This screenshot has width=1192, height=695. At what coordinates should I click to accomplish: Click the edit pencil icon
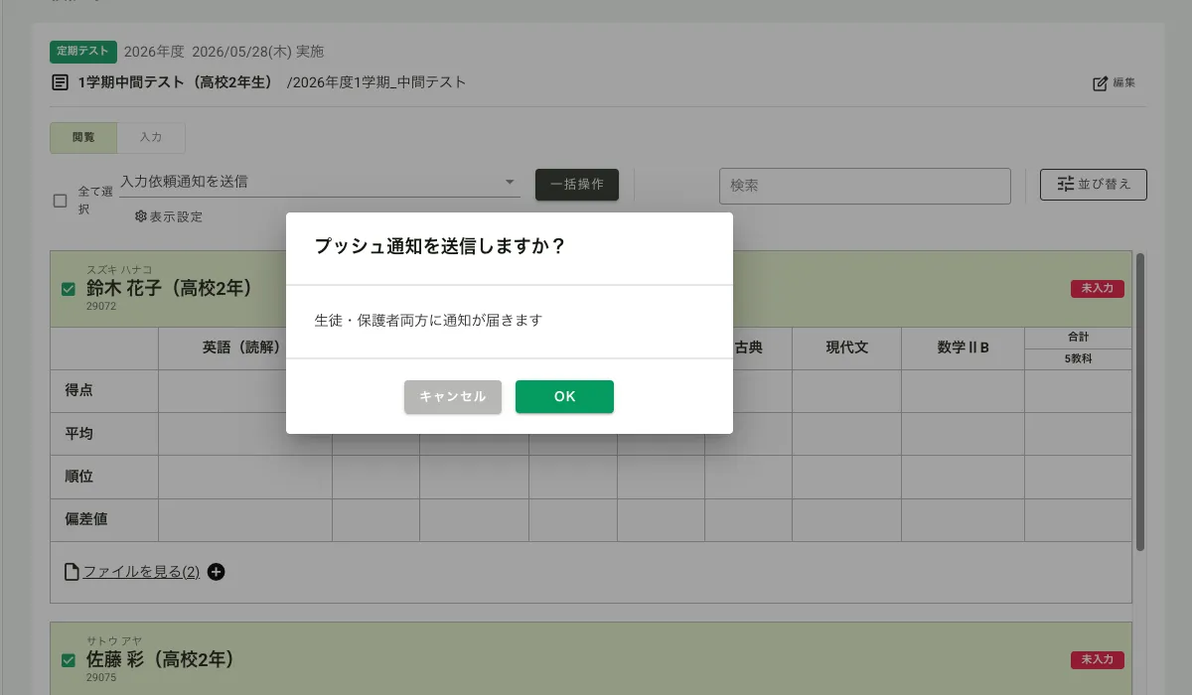coord(1100,83)
